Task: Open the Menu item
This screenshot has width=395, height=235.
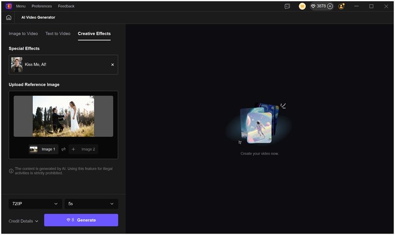Action: coord(21,6)
